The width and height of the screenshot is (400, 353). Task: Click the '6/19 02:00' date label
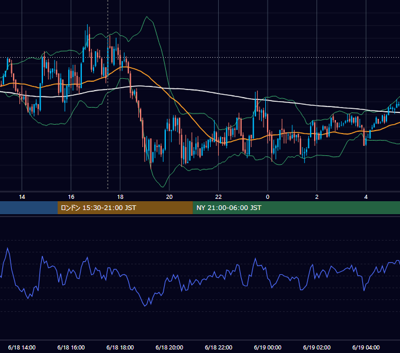(317, 347)
